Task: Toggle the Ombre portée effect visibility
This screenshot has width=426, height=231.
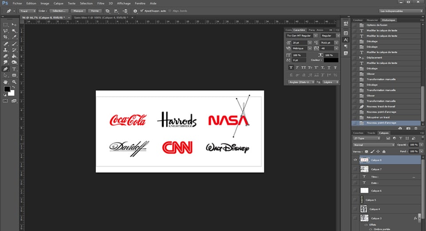Action: tap(371, 229)
